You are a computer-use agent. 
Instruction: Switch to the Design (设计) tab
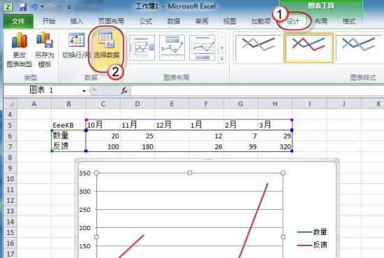coord(293,22)
